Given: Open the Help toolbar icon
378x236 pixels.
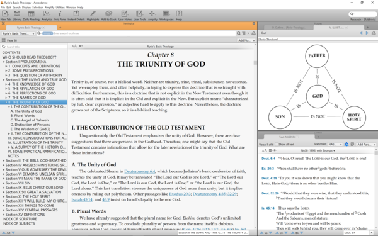Looking at the screenshot, I should [179, 15].
